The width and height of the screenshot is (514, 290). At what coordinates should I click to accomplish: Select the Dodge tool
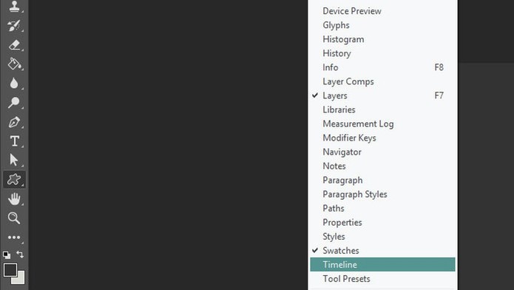tap(14, 102)
